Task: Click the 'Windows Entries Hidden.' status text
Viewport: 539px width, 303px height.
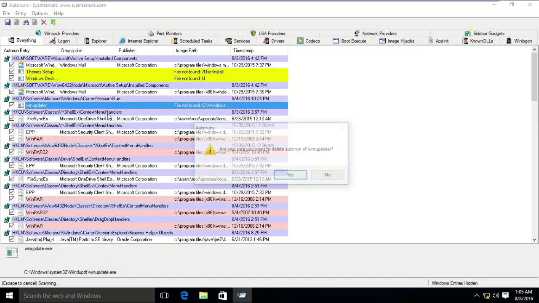Action: tap(455, 283)
